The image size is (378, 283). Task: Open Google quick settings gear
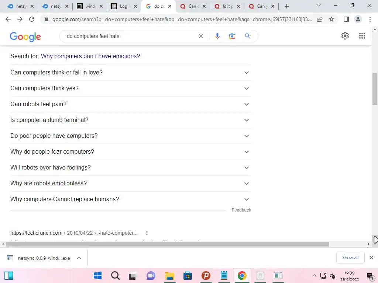tap(345, 36)
